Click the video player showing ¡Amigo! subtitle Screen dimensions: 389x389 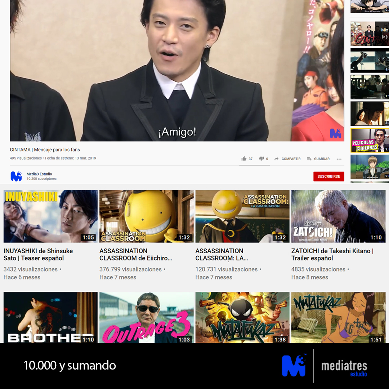pos(177,71)
